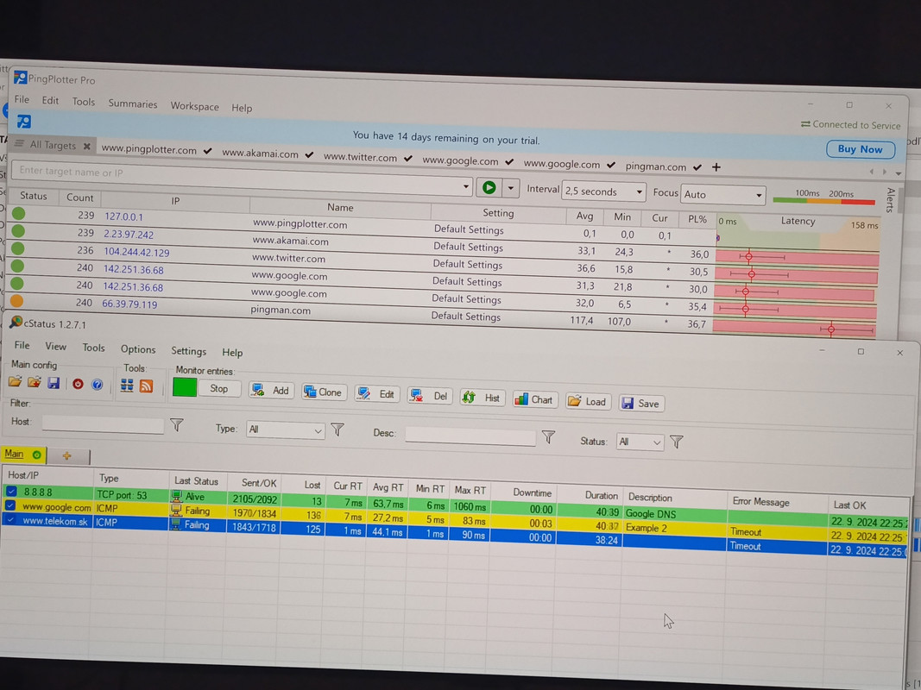Open the Options menu in cStatus
This screenshot has height=690, width=921.
(x=138, y=349)
